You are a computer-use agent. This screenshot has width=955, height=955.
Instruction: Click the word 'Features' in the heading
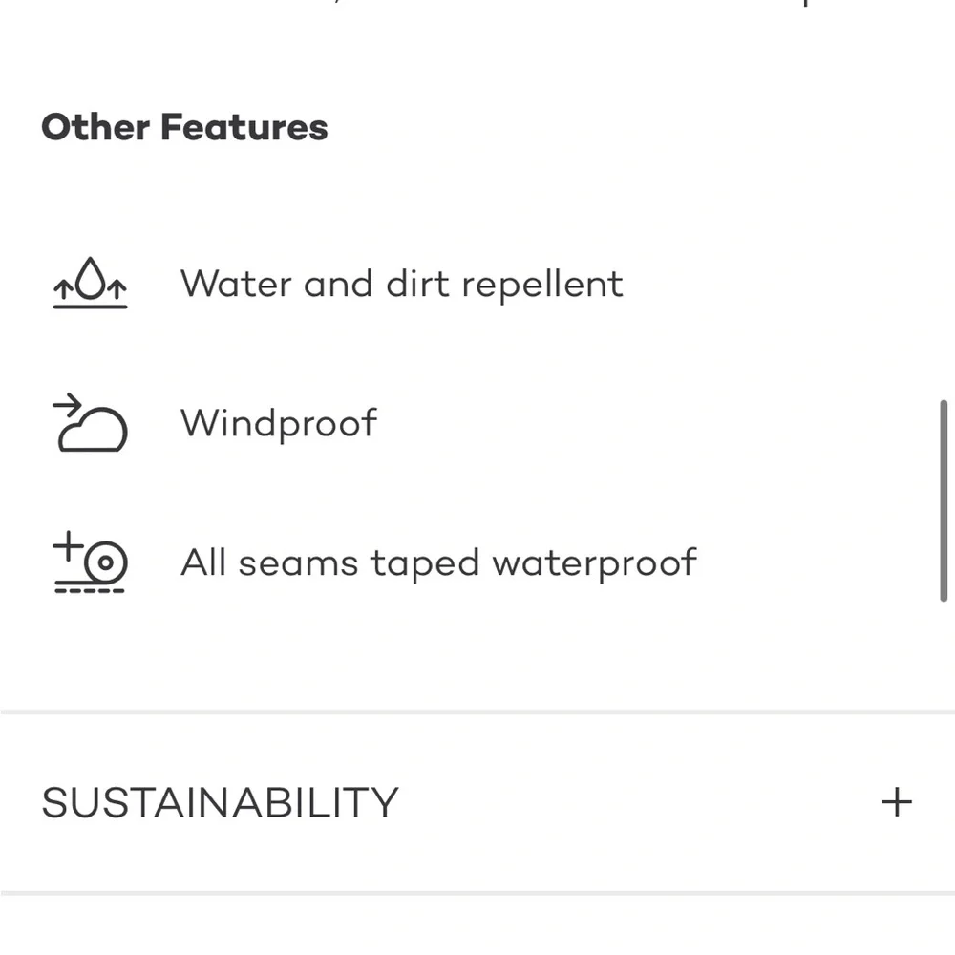tap(244, 127)
